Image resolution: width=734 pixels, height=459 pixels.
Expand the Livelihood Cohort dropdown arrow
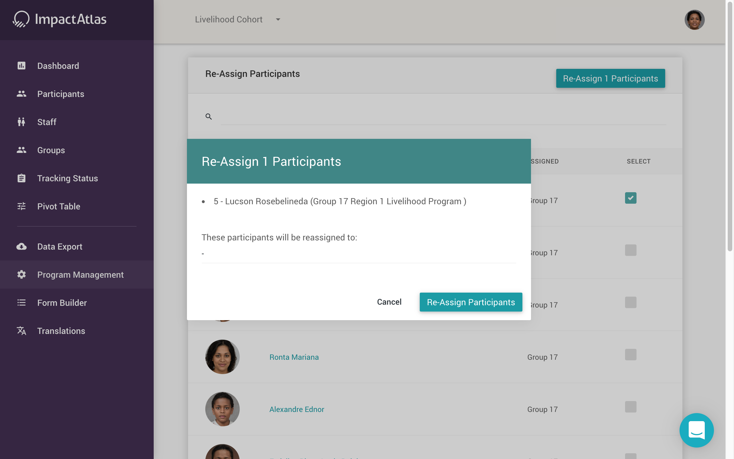tap(278, 20)
